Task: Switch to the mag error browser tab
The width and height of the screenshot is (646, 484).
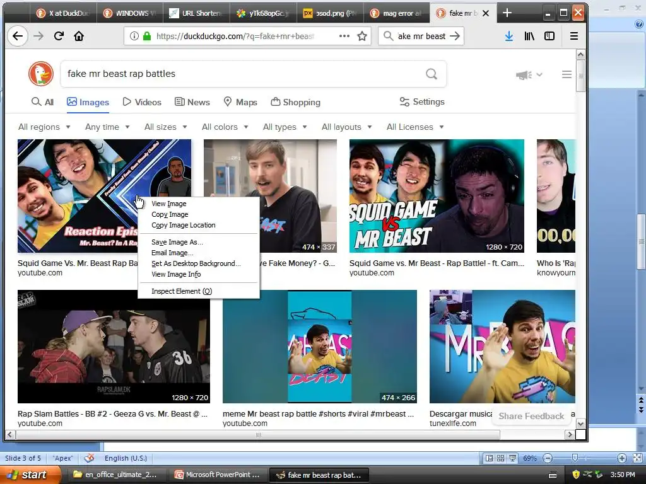Action: [x=397, y=13]
